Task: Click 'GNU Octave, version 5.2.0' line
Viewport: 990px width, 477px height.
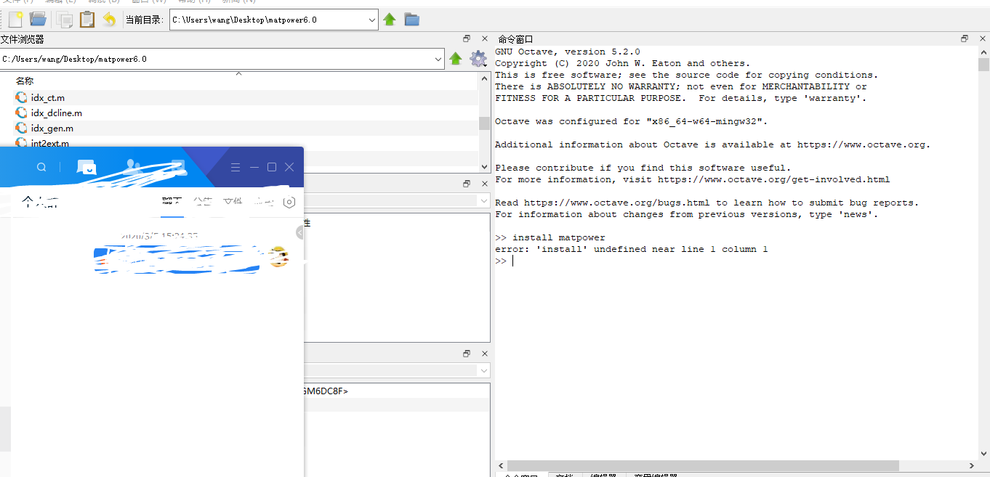Action: [568, 52]
